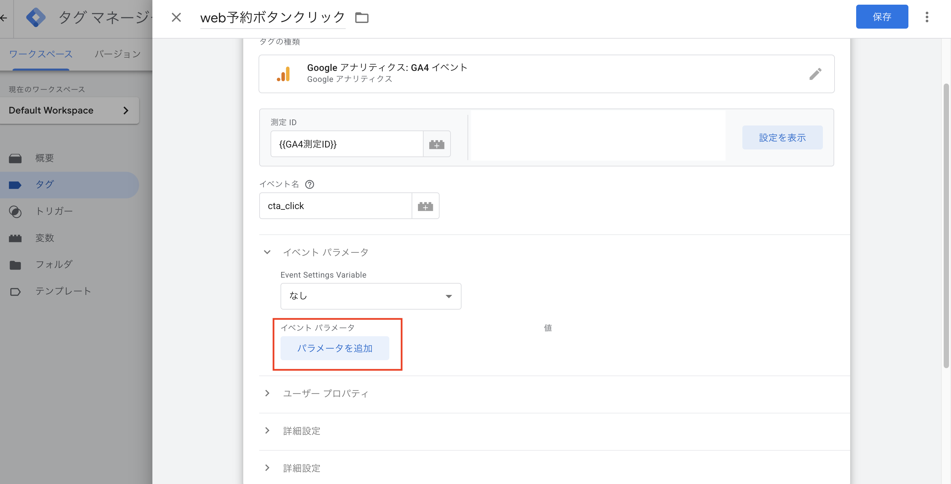Click the back arrow in the top left

4,17
